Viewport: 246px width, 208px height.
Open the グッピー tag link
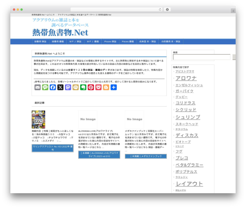[182, 97]
